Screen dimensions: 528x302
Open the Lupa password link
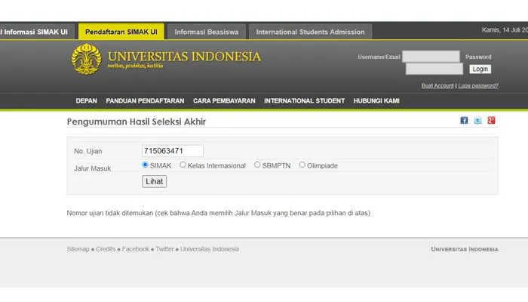point(478,85)
